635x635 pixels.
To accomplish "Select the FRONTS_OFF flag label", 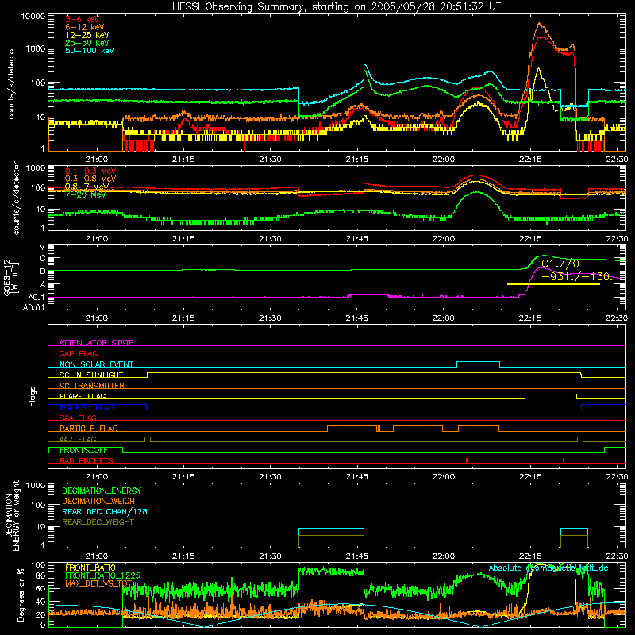I will [83, 450].
